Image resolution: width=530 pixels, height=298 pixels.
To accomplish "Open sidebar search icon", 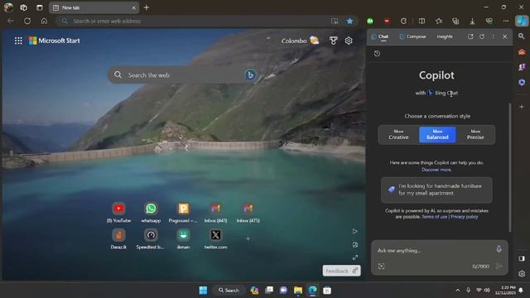I will coord(522,36).
